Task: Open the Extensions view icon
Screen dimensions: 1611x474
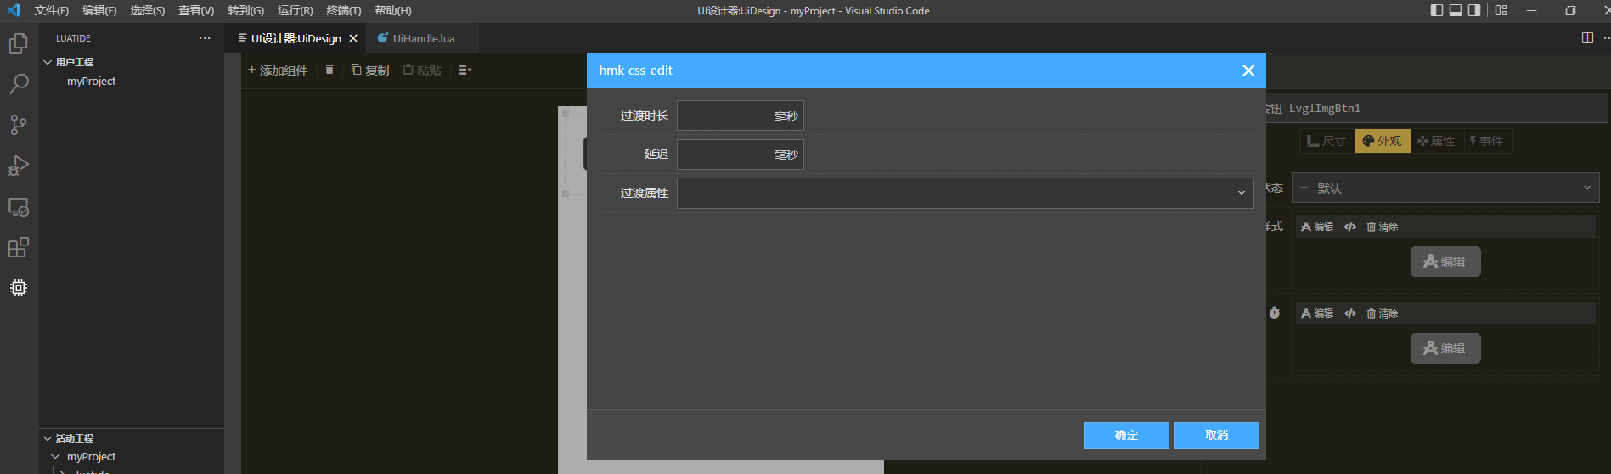Action: pyautogui.click(x=19, y=247)
